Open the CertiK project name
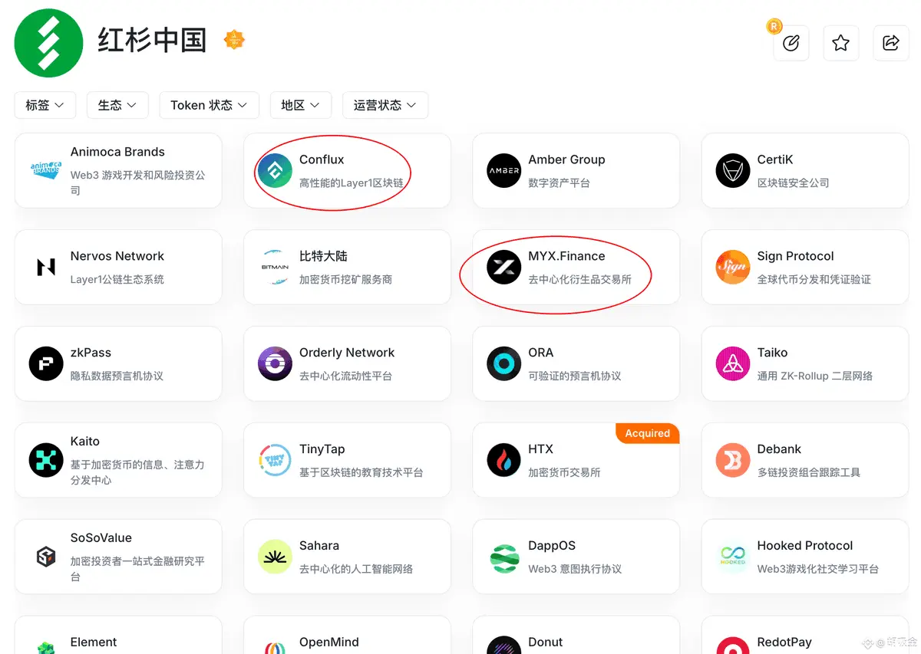Image resolution: width=921 pixels, height=654 pixels. (775, 159)
